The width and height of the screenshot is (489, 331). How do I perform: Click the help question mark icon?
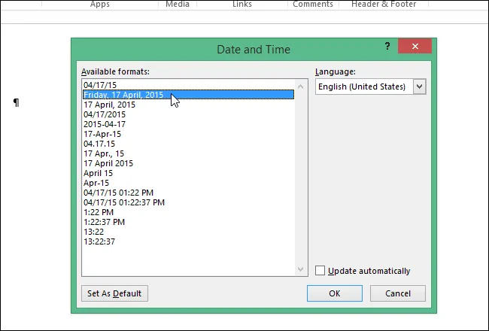[x=387, y=47]
